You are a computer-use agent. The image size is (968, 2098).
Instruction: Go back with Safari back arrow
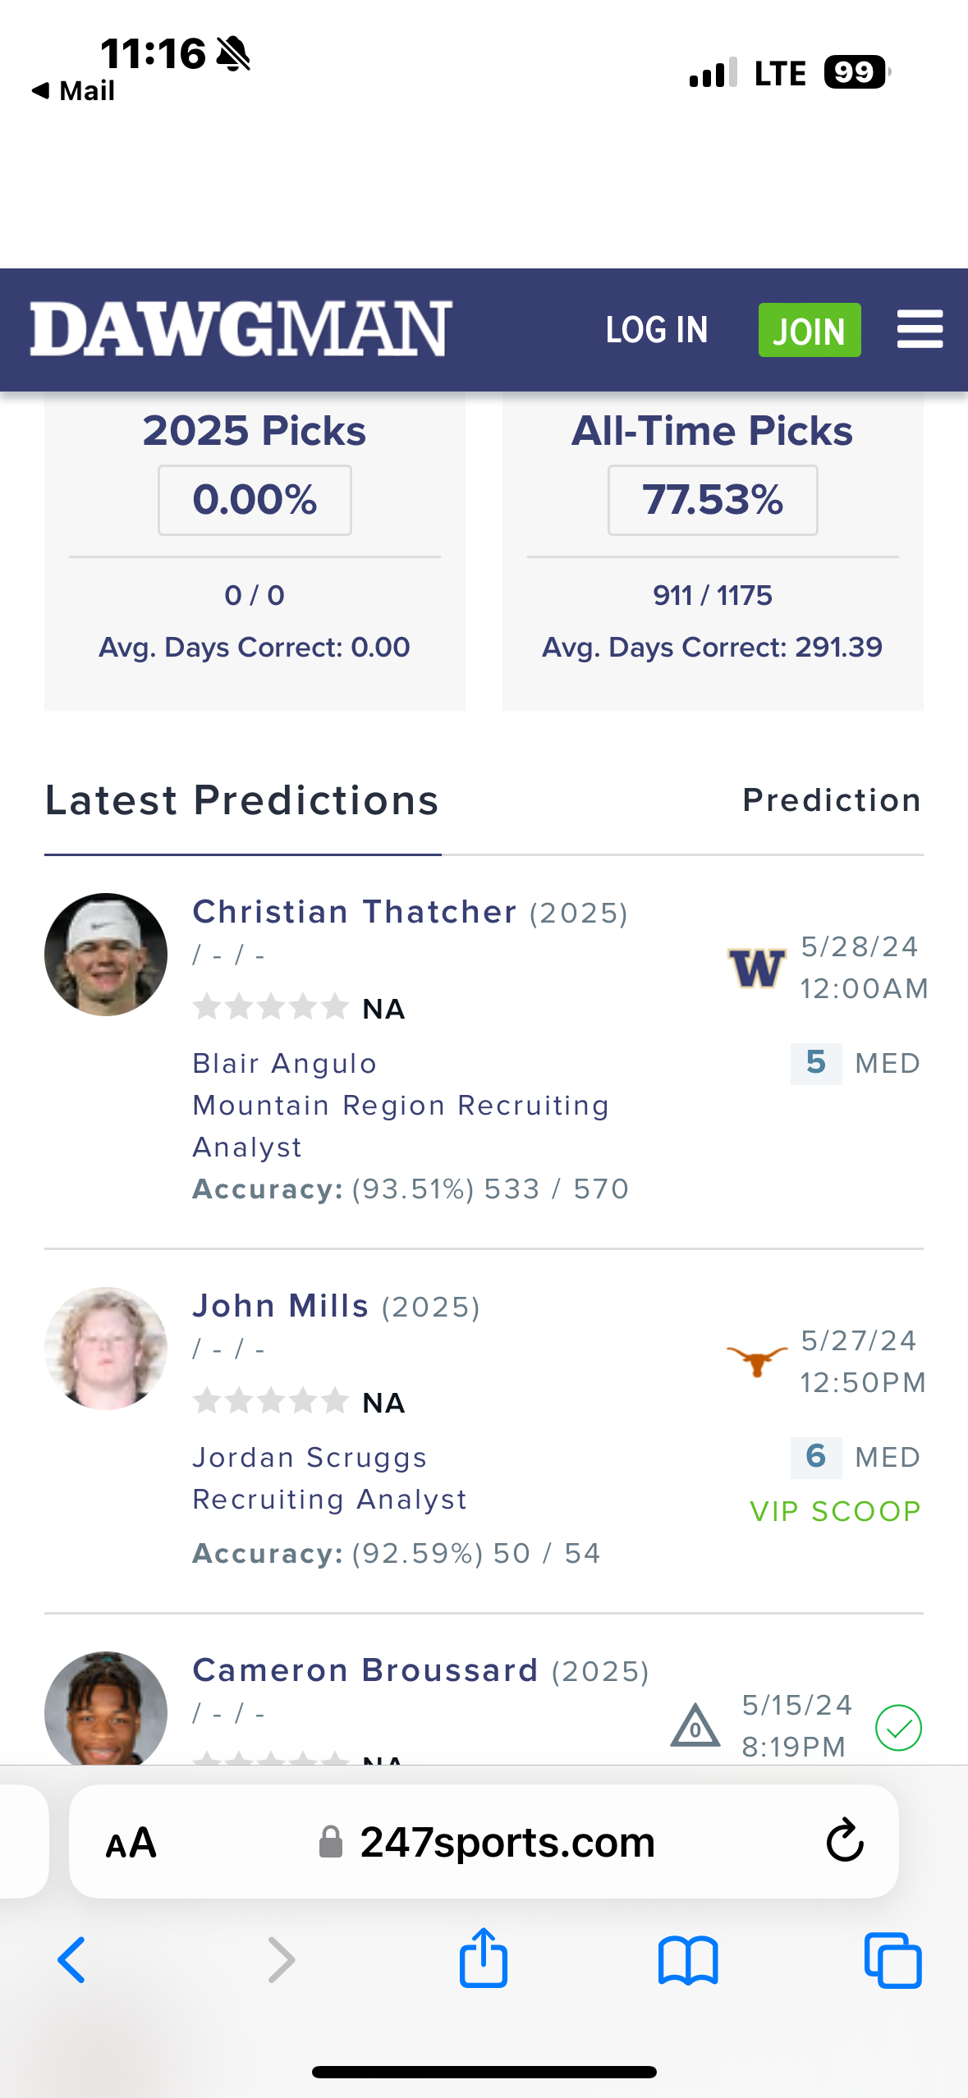coord(72,1960)
